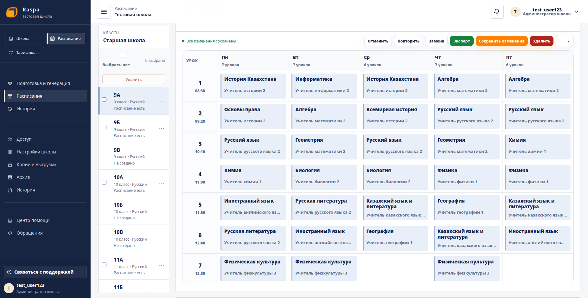Open Tuesday lesson 1 Информатика card
Screen dimensions: 588x298
pyautogui.click(x=324, y=86)
